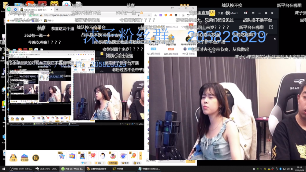The width and height of the screenshot is (306, 172).
Task: Open the 背包 backpack button
Action: coord(137,163)
